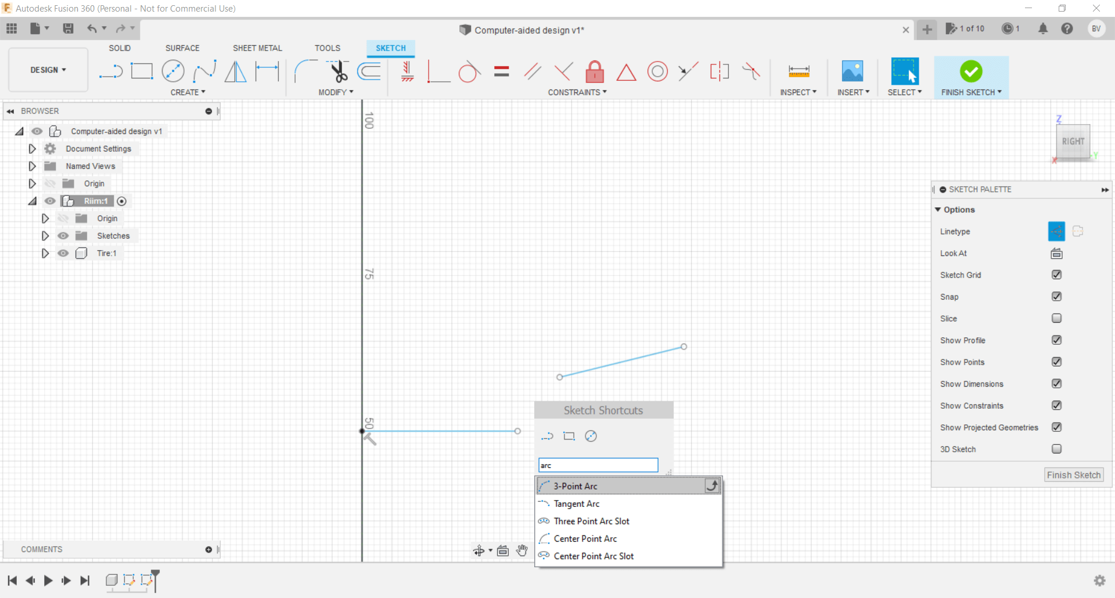Switch to the TOOLS tab
Image resolution: width=1115 pixels, height=598 pixels.
coord(328,48)
